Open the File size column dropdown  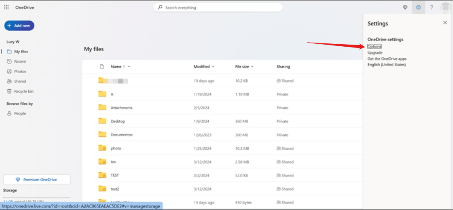click(x=252, y=67)
